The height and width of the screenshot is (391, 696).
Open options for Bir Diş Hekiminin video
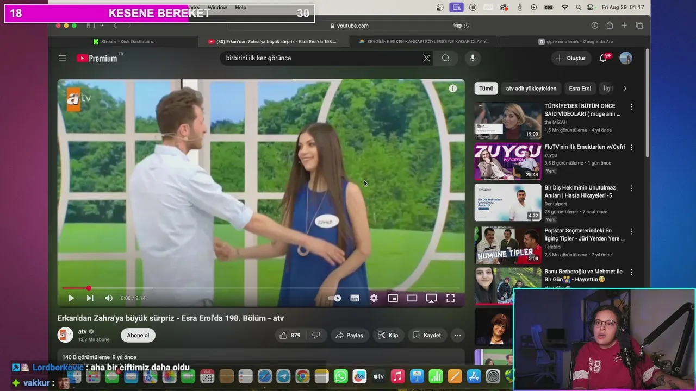(x=631, y=188)
